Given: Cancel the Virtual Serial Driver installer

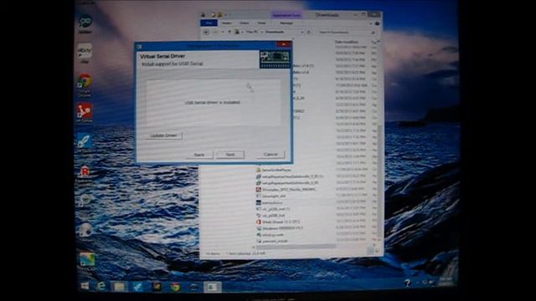Looking at the screenshot, I should coord(271,155).
